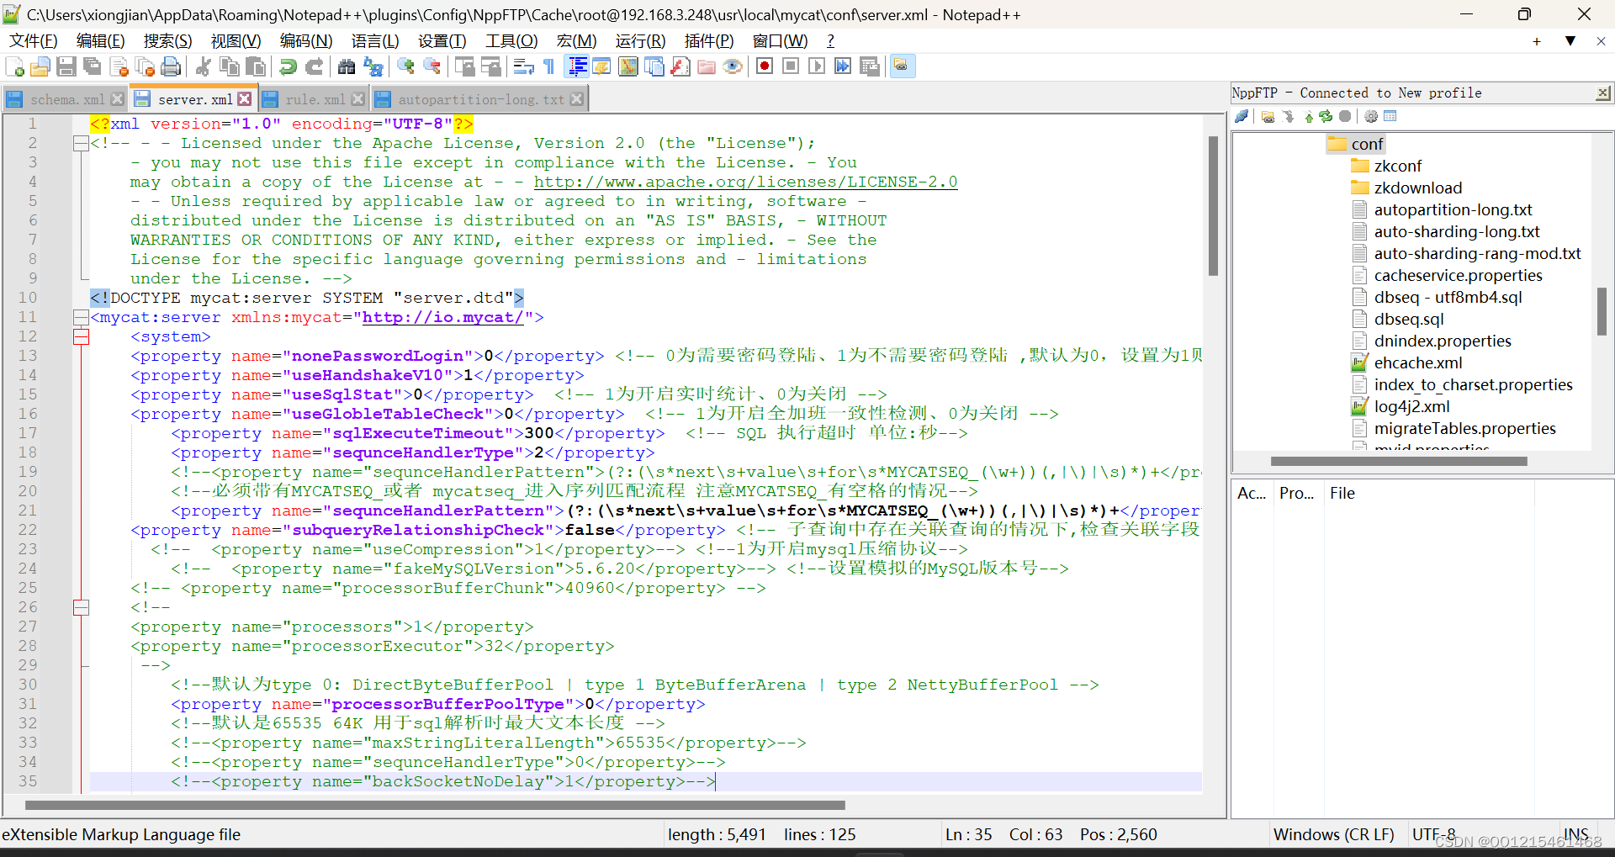Click the Save All toolbar icon
The width and height of the screenshot is (1615, 857).
[x=93, y=66]
